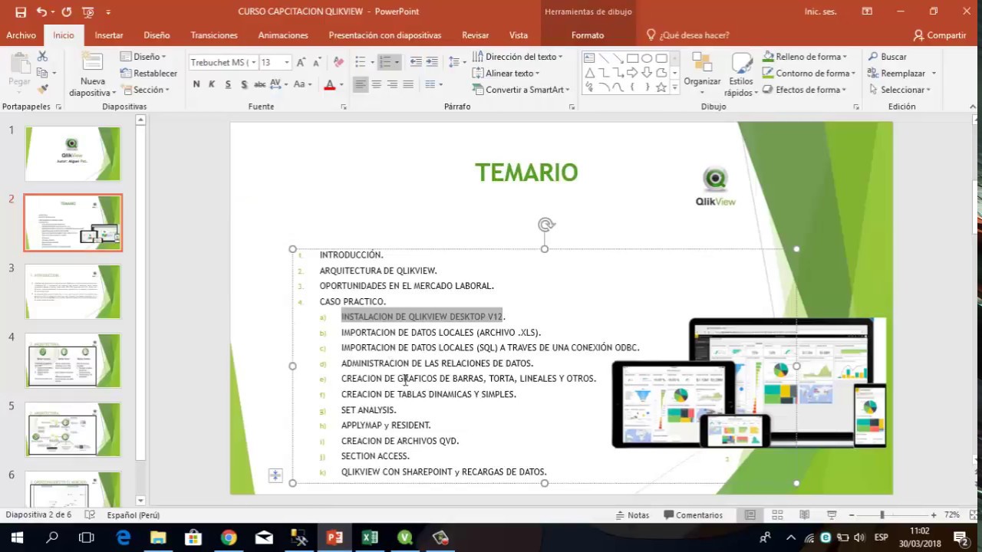
Task: Justify the paragraph text
Action: point(408,84)
